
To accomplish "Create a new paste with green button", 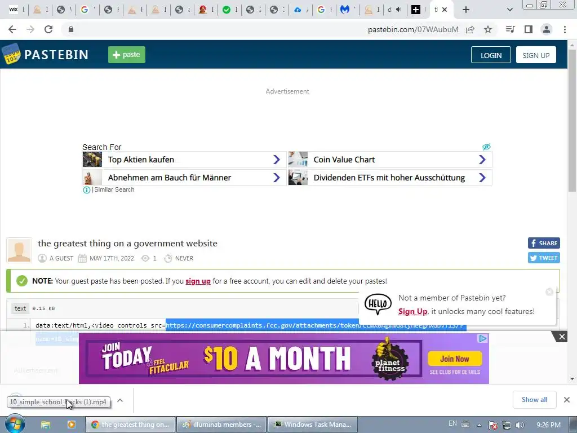I will [x=127, y=55].
